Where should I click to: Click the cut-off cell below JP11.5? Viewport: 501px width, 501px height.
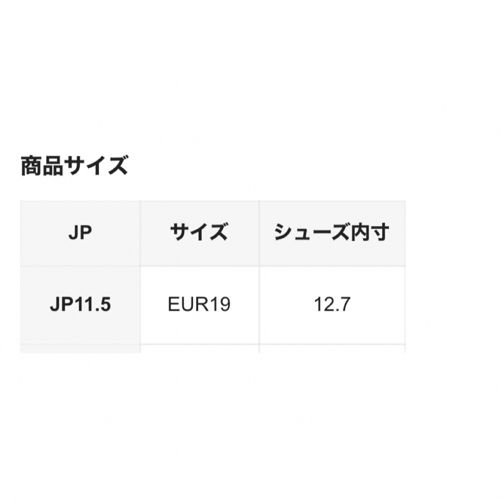point(80,349)
